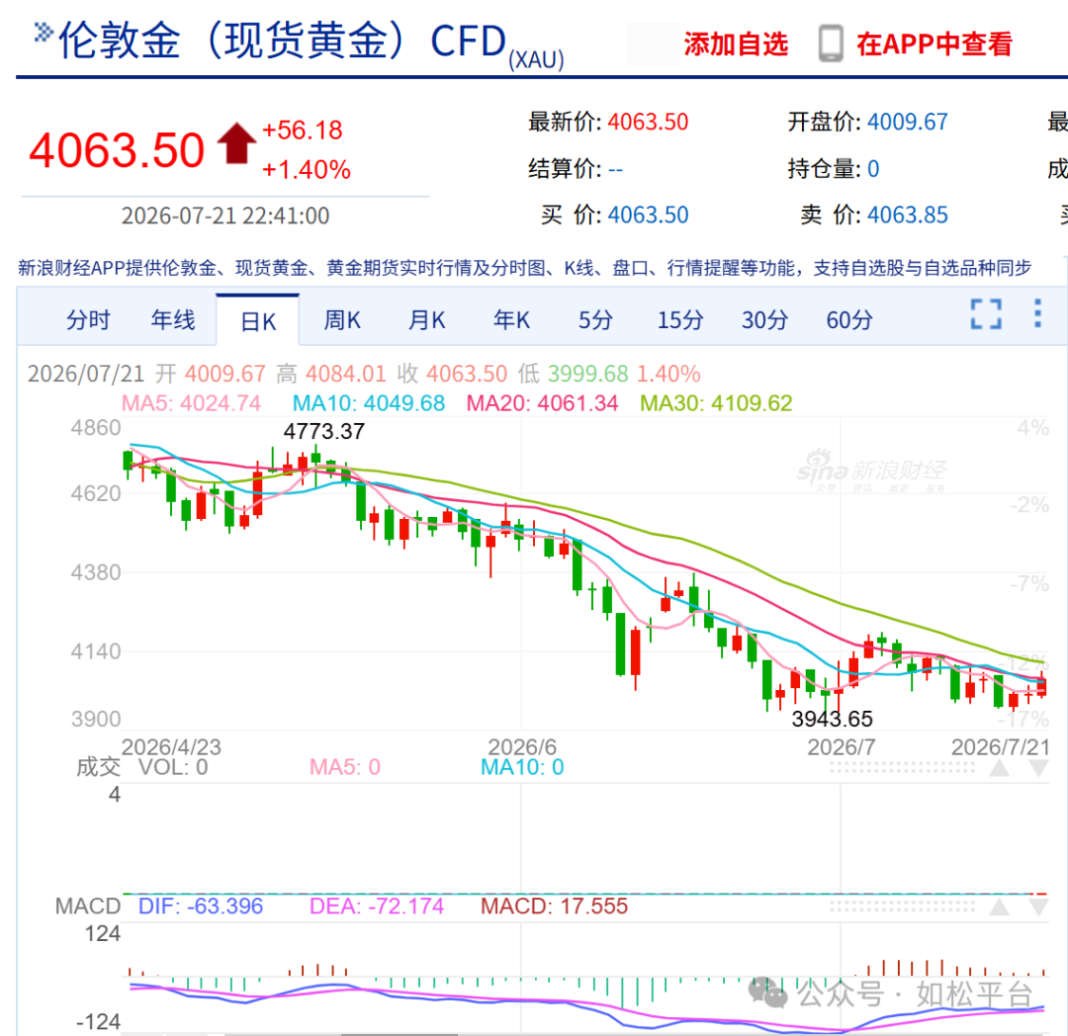The width and height of the screenshot is (1068, 1036).
Task: Click the 2026/4/23 date axis label
Action: tap(172, 746)
